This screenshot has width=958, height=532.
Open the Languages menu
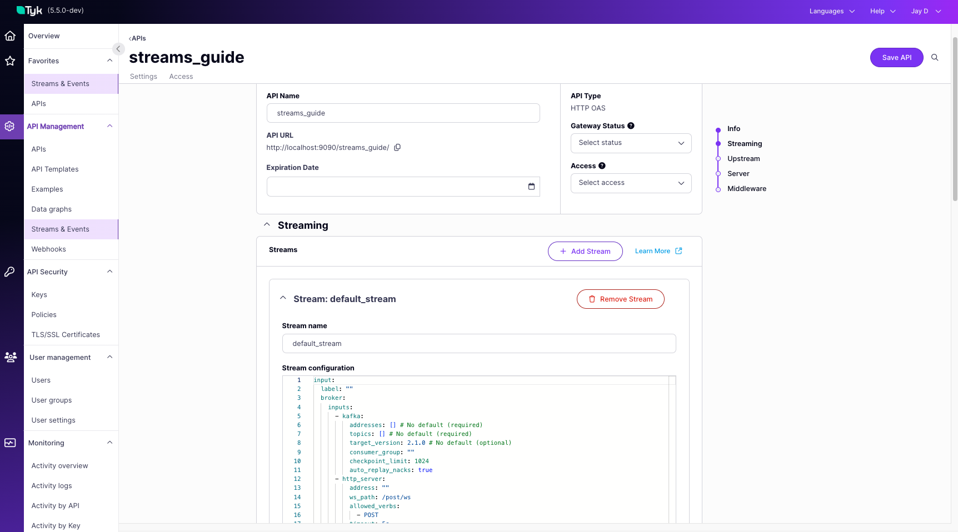click(832, 11)
